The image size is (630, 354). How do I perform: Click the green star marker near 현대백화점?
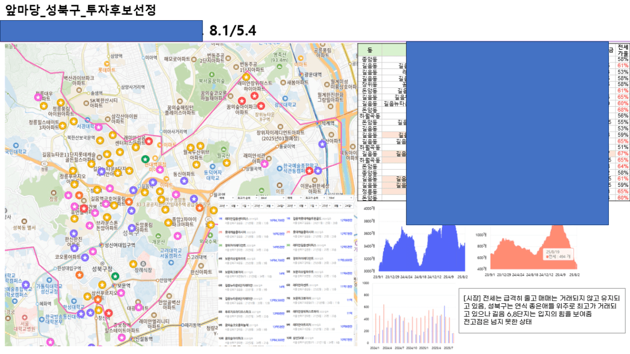click(x=146, y=159)
